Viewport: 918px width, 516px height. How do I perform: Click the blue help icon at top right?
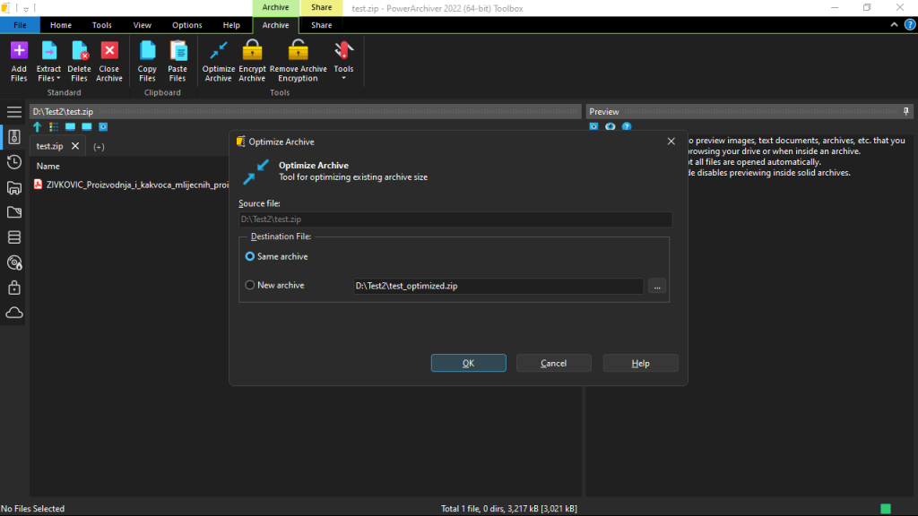click(x=910, y=24)
